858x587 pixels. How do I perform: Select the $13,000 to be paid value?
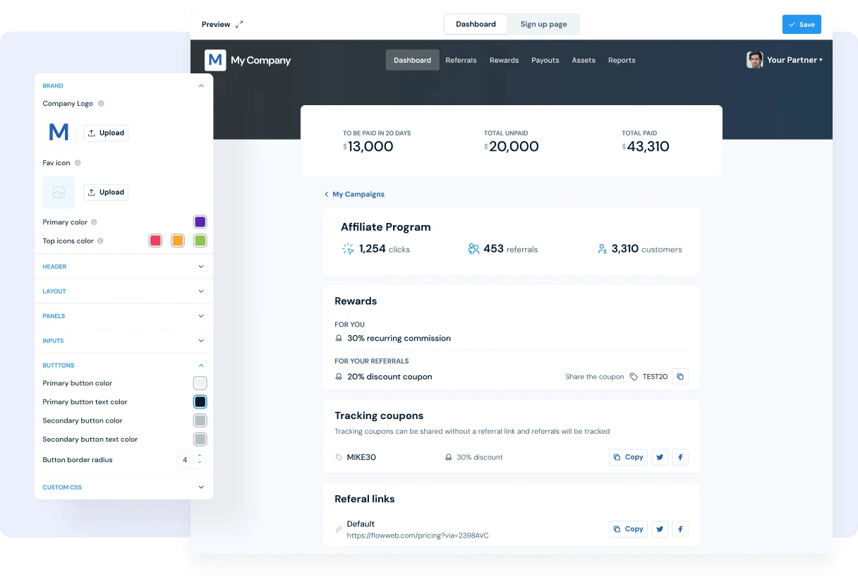(x=368, y=147)
